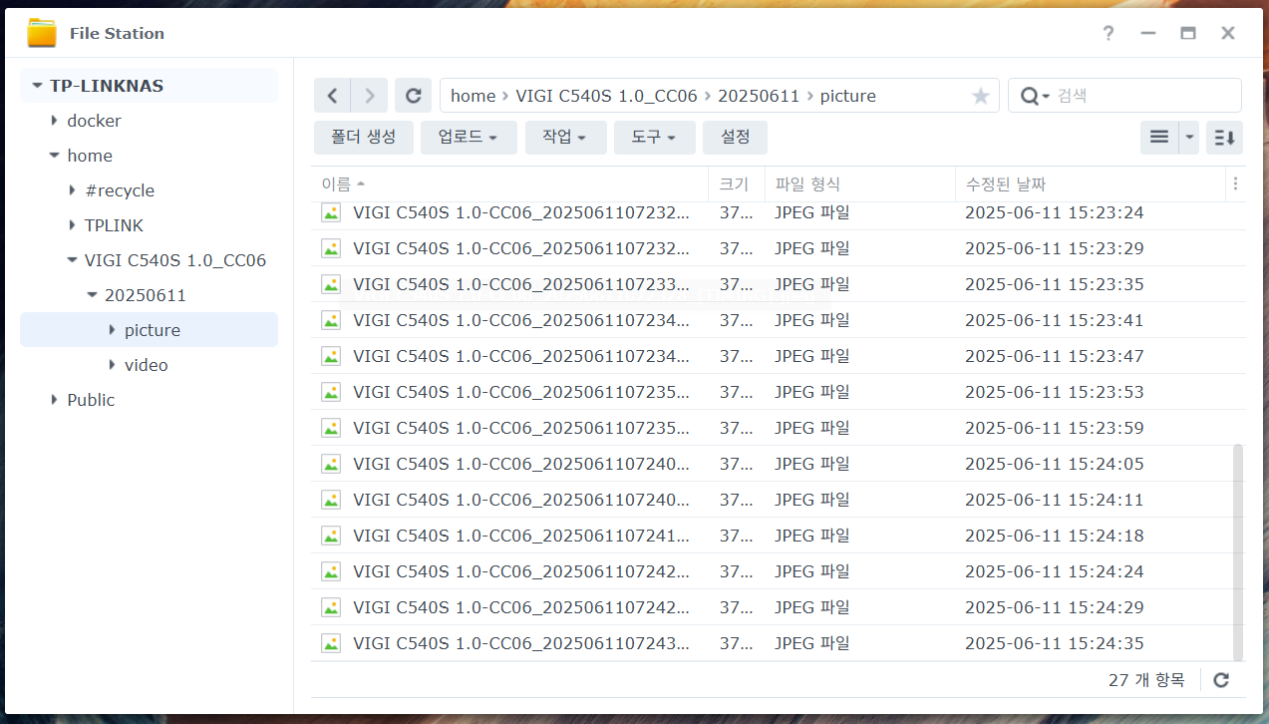
Task: Select image icon of 15:24:24 file
Action: pyautogui.click(x=331, y=571)
